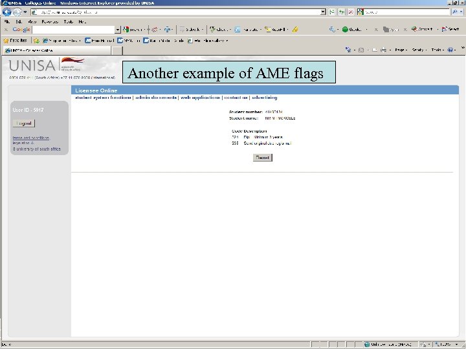Click the Select toolbar button
This screenshot has width=466, height=349.
(450, 29)
